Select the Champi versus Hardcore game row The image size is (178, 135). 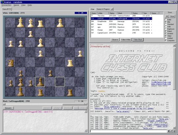click(x=121, y=30)
